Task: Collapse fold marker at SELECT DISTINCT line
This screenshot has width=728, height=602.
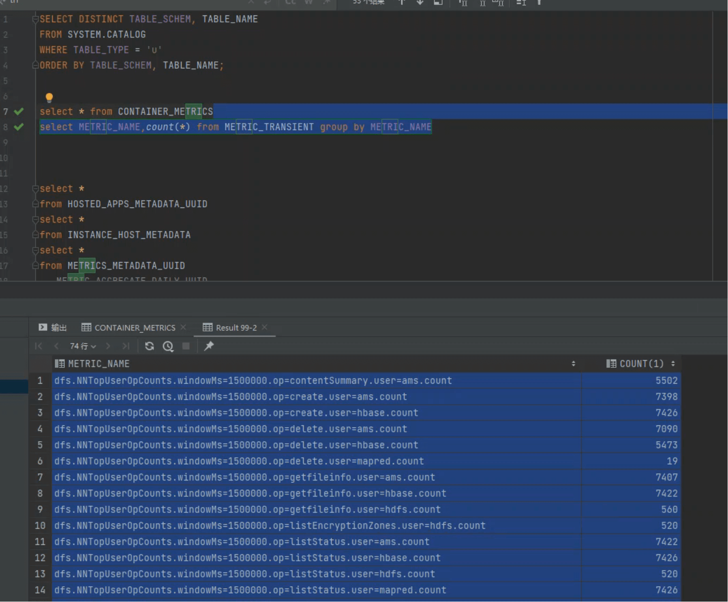Action: pyautogui.click(x=35, y=19)
